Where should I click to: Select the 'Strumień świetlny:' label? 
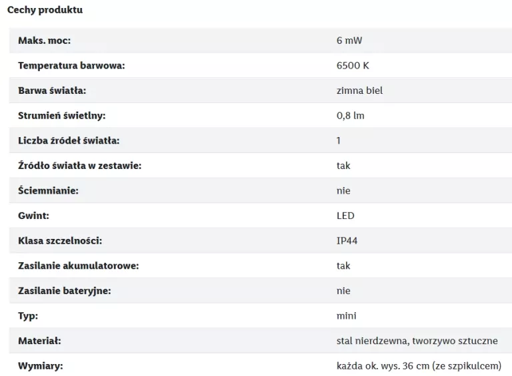pos(62,116)
